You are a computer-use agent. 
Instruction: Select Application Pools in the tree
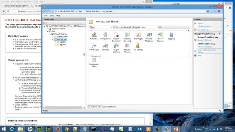pyautogui.click(x=58, y=29)
